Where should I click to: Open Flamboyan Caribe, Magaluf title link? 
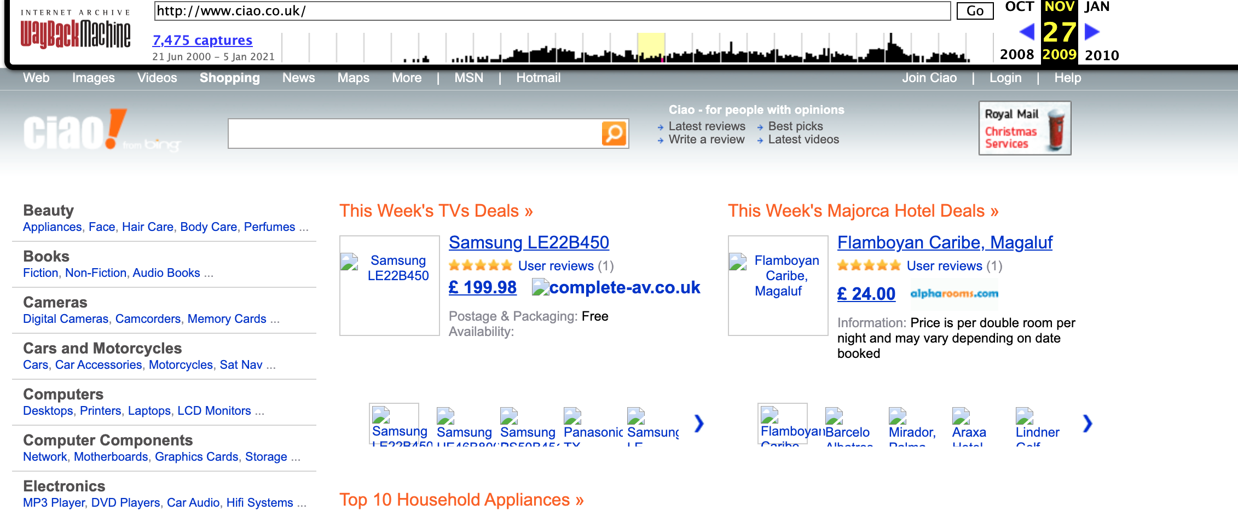click(945, 242)
